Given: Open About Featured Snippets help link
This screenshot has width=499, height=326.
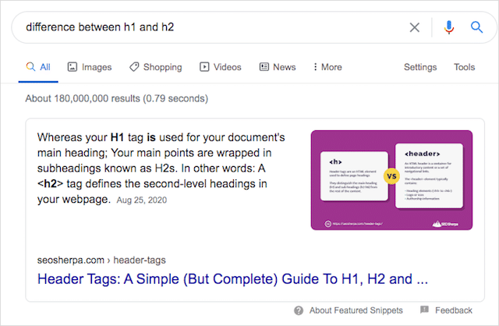Looking at the screenshot, I should (x=356, y=310).
